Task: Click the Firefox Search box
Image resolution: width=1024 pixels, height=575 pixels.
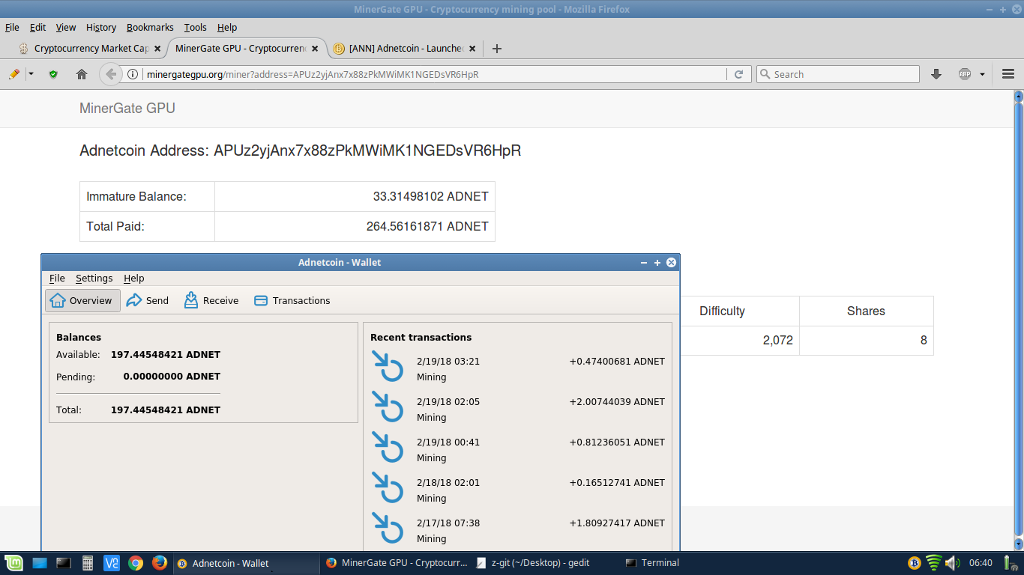Action: (x=837, y=74)
